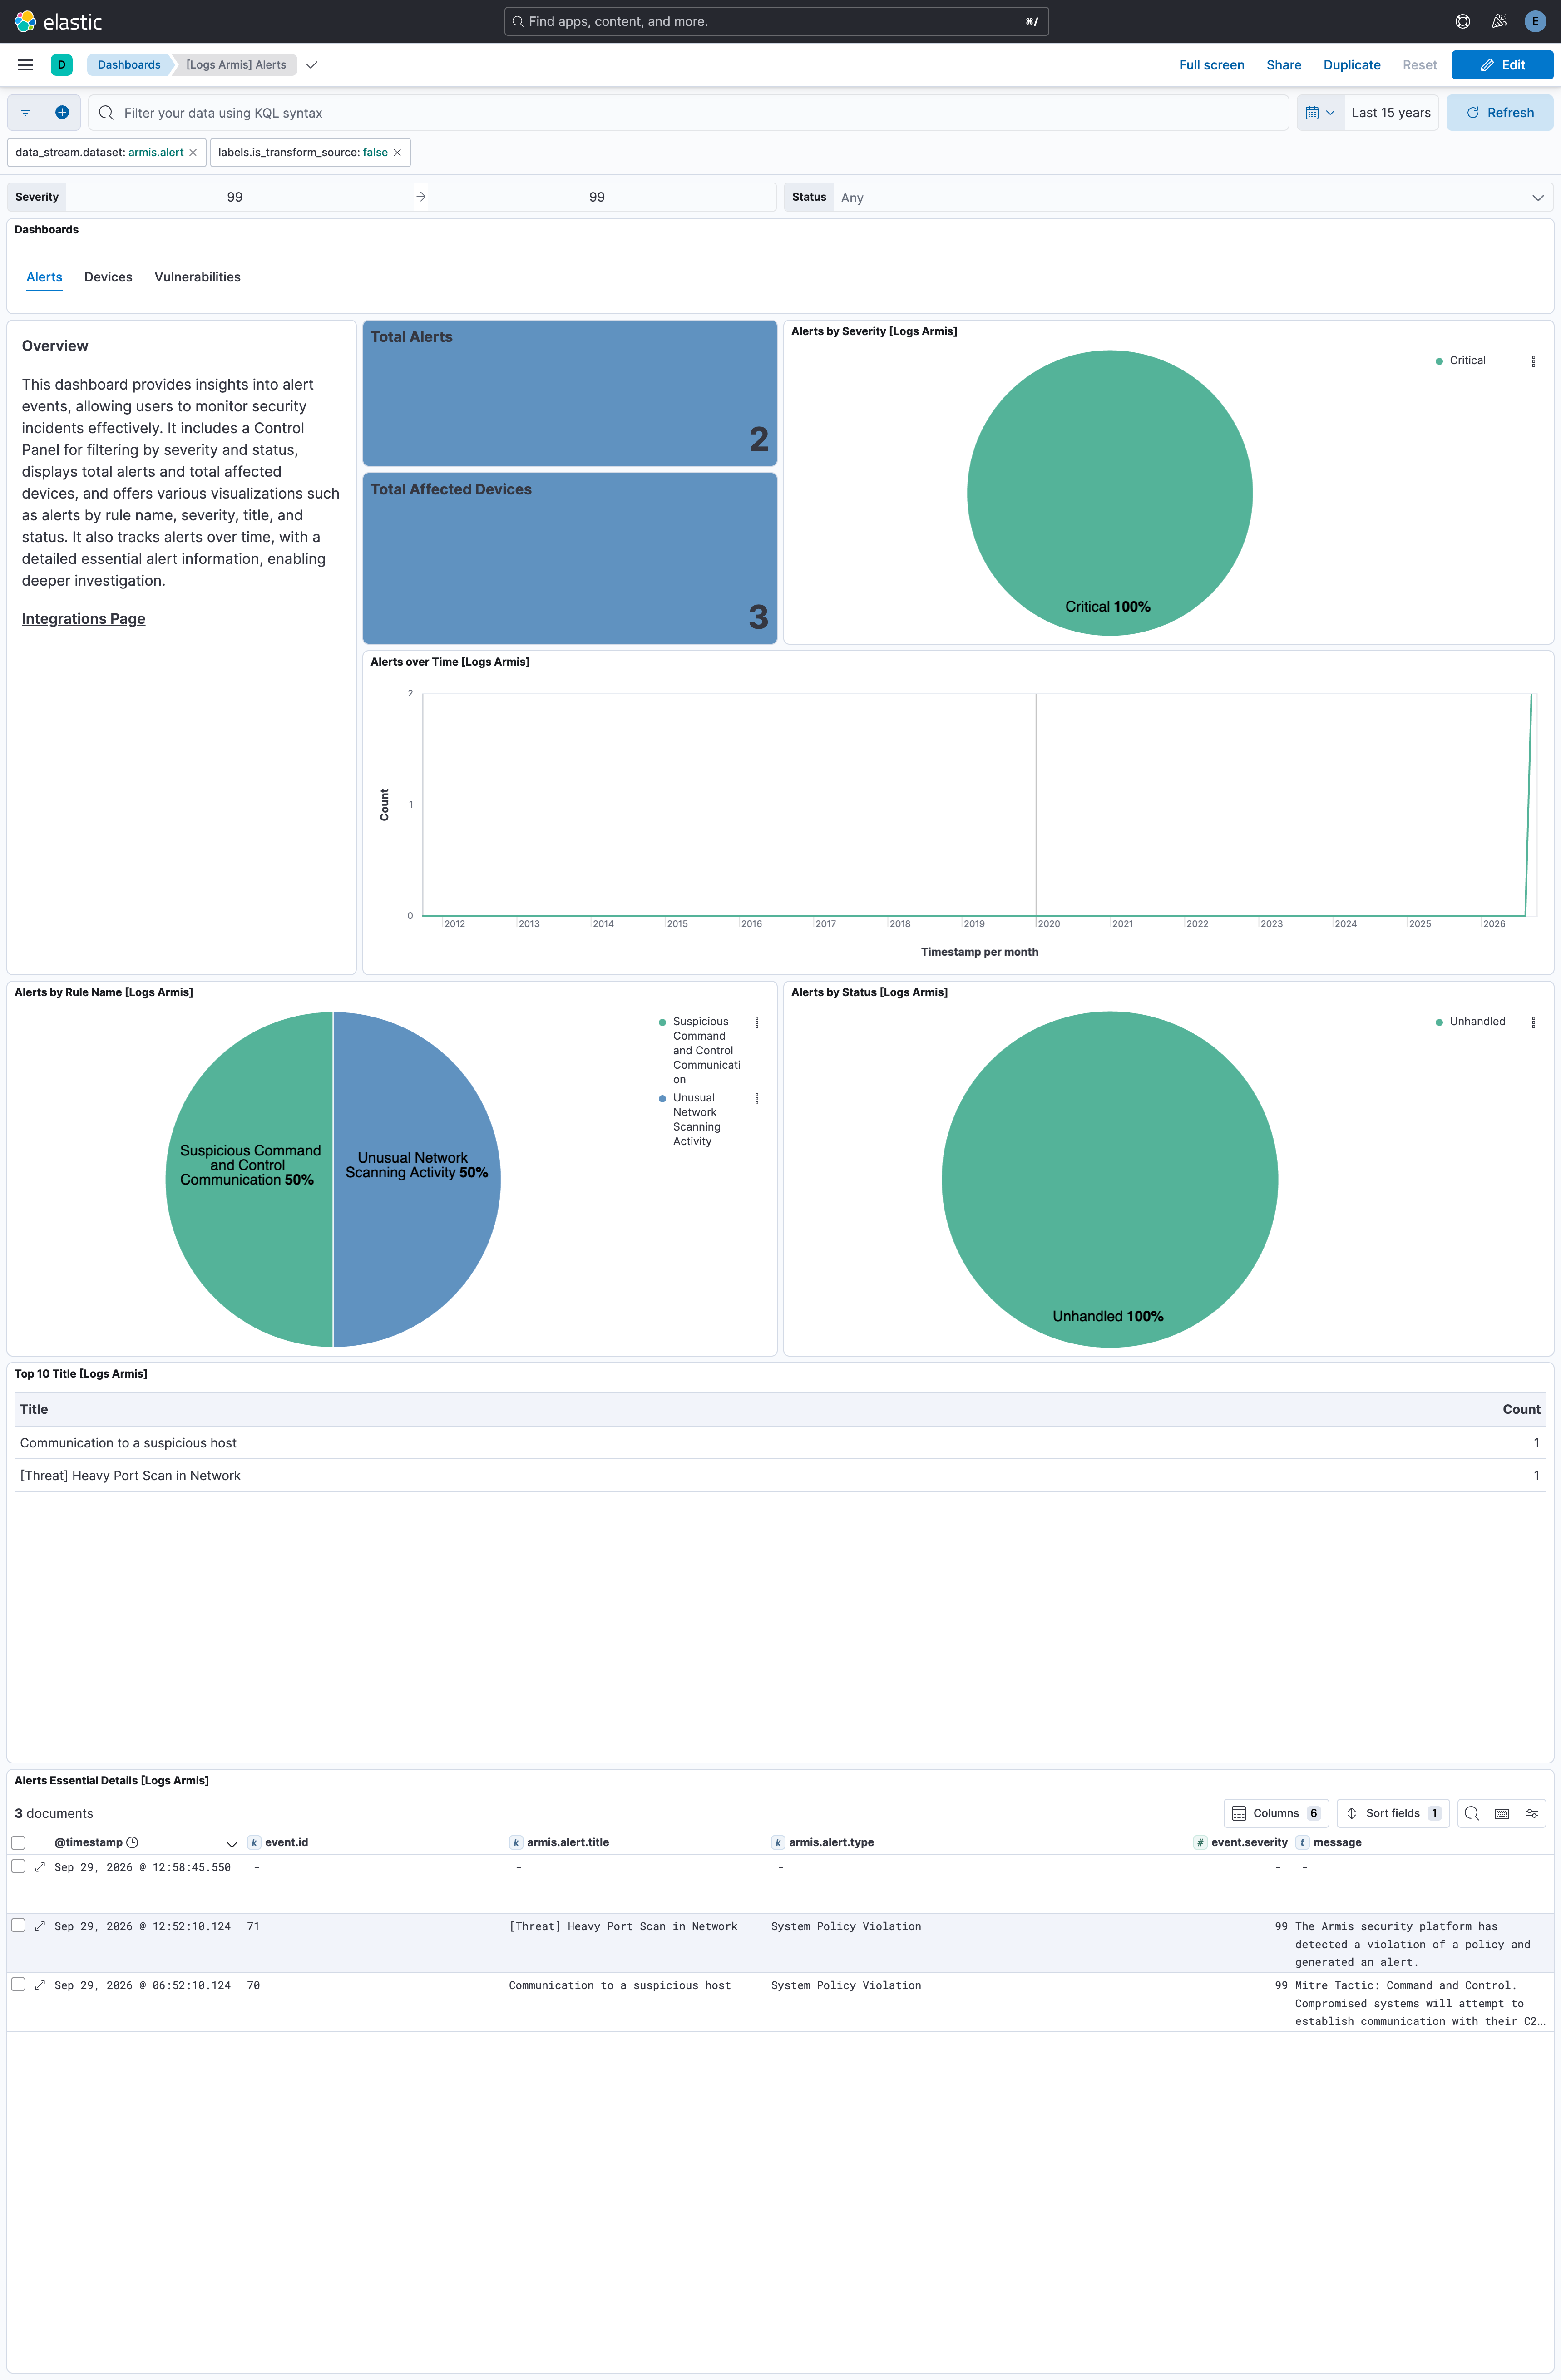Expand the Sep 29 06:52:10 document

point(40,1985)
